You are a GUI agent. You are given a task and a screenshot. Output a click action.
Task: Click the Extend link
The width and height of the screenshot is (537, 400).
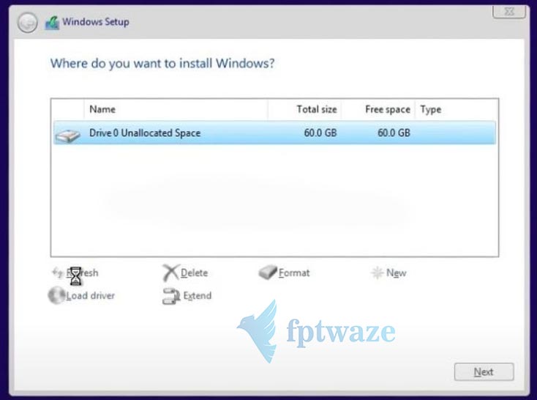(198, 296)
